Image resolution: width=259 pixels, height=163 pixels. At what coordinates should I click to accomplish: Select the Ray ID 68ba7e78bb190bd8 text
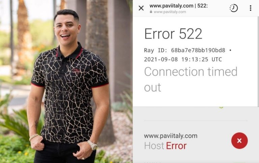[x=184, y=50]
